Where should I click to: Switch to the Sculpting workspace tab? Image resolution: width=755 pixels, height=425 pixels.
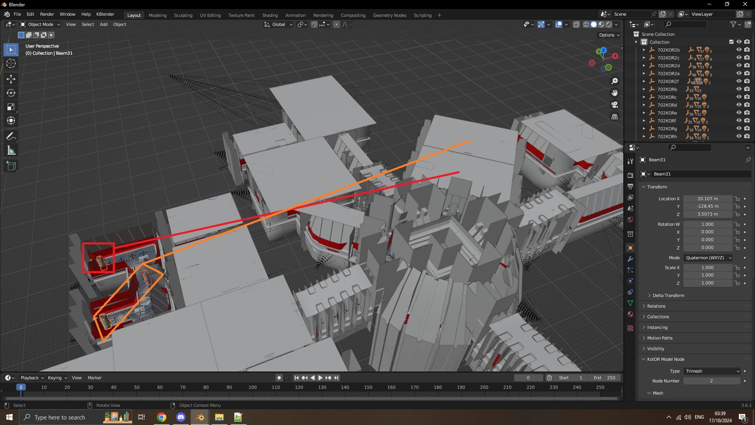pyautogui.click(x=183, y=15)
